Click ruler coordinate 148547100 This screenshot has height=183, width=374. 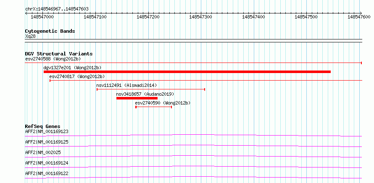click(95, 17)
